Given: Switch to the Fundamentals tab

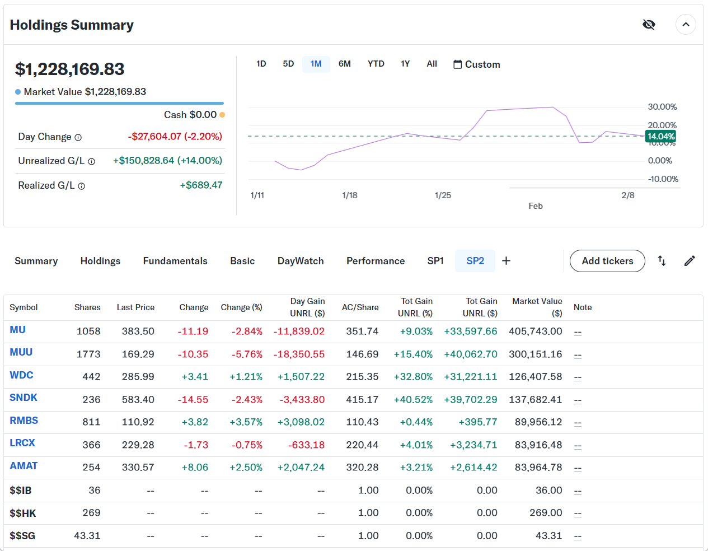Looking at the screenshot, I should (x=175, y=261).
